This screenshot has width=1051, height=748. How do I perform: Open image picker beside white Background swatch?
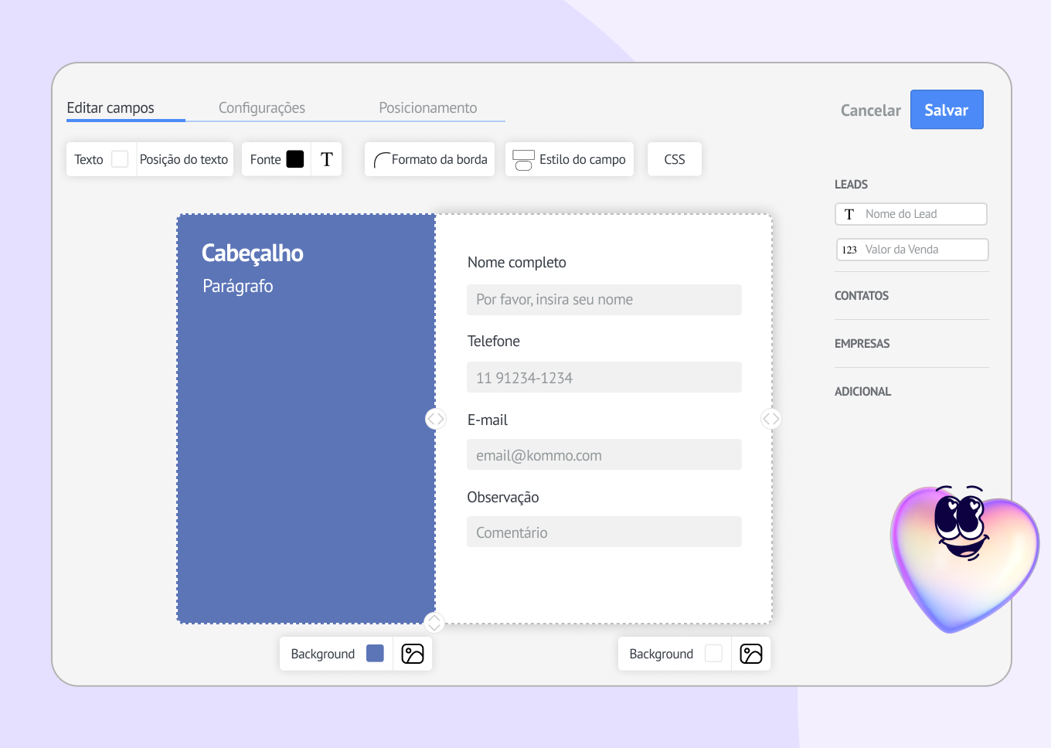751,654
